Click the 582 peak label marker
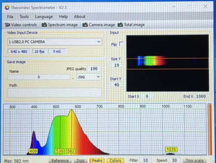Screen dimensions: 216x163 coord(71,151)
